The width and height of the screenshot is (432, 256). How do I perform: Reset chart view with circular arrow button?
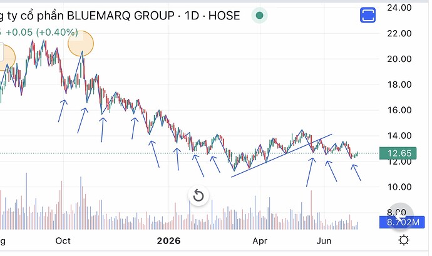click(198, 196)
